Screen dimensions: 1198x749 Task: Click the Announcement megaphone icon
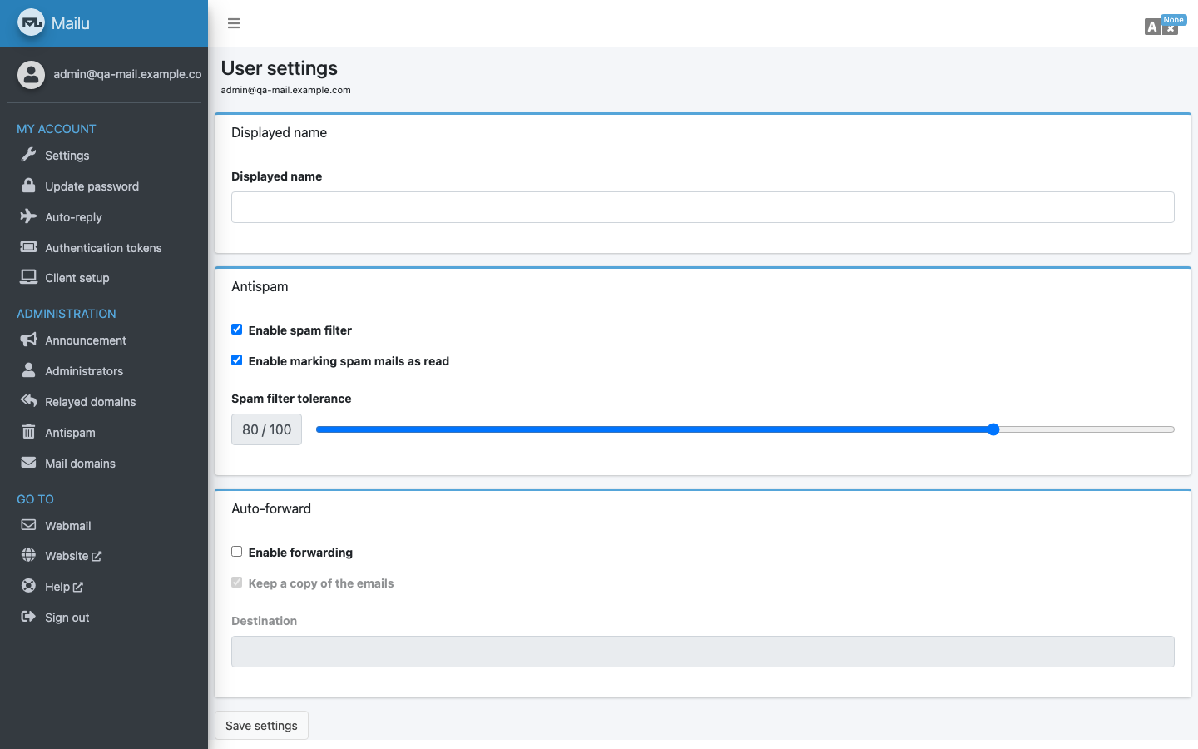(28, 340)
